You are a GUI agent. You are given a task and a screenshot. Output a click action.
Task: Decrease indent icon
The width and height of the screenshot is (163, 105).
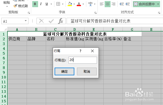122,4
